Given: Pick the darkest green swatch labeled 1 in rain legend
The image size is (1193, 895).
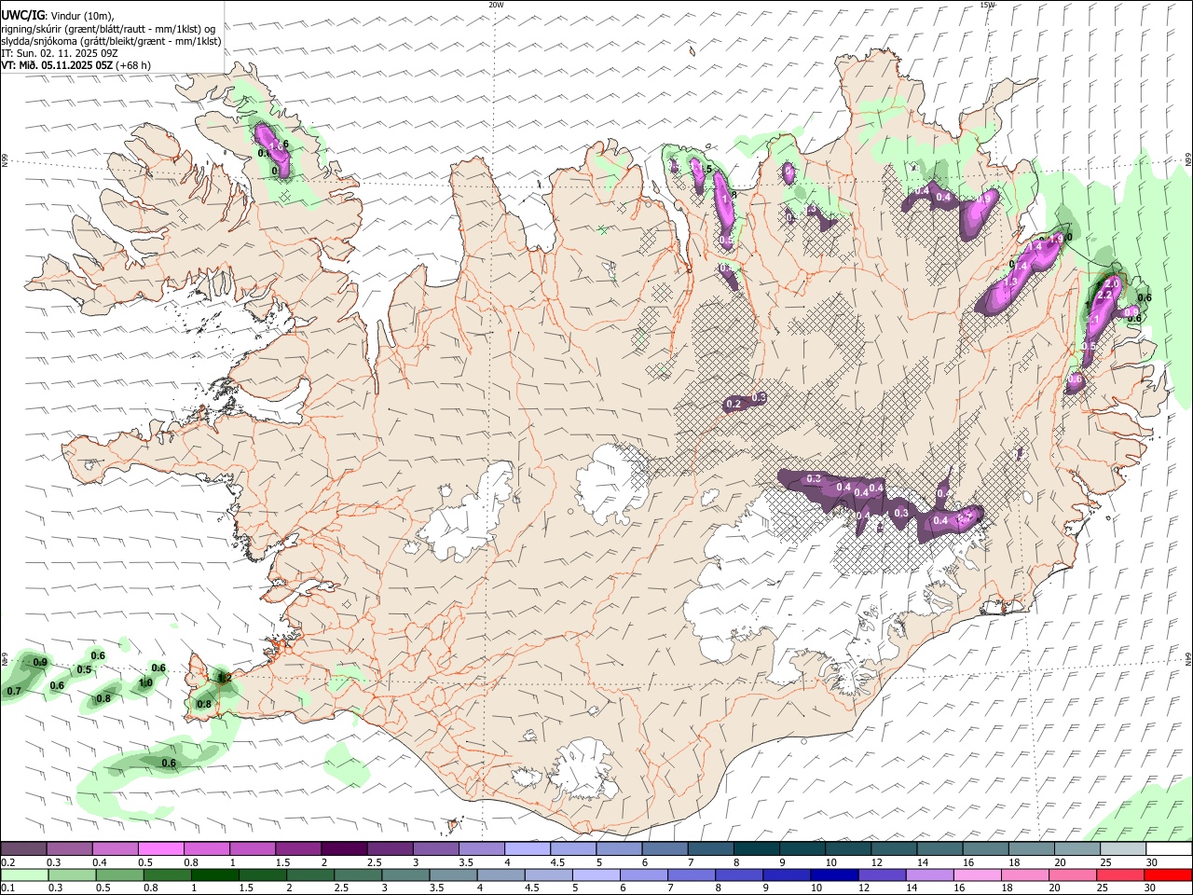Looking at the screenshot, I should point(214,874).
